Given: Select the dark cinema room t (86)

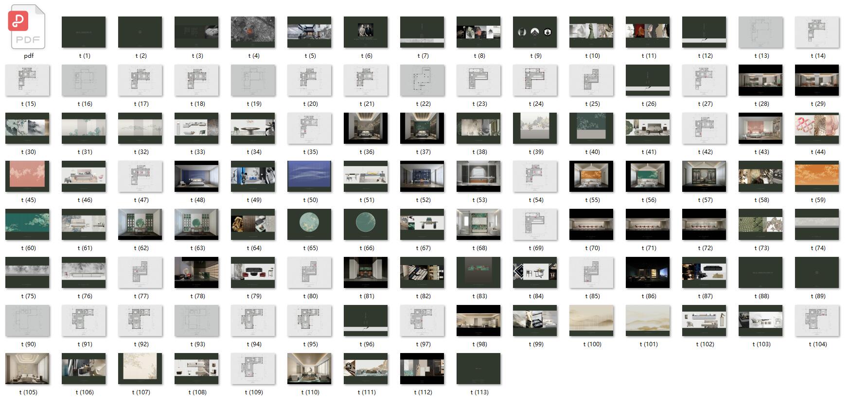Looking at the screenshot, I should (x=648, y=272).
